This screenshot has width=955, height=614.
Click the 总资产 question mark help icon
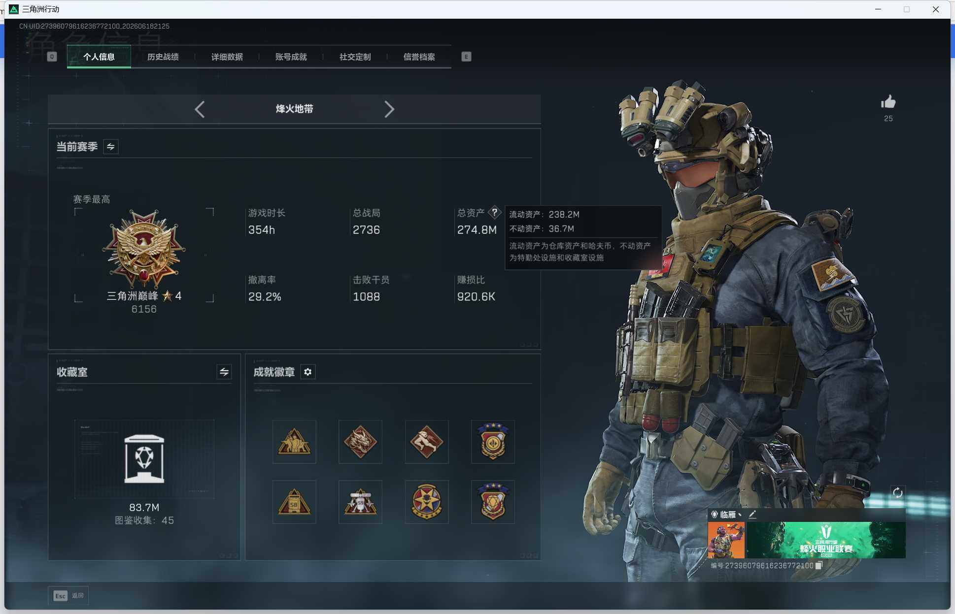pyautogui.click(x=494, y=213)
